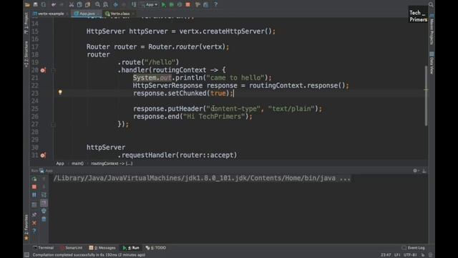This screenshot has height=258, width=458.
Task: Open the Terminal tool window tab
Action: (x=43, y=248)
